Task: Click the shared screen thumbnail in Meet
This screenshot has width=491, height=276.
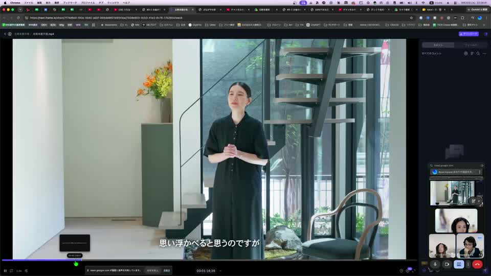Action: [x=456, y=192]
